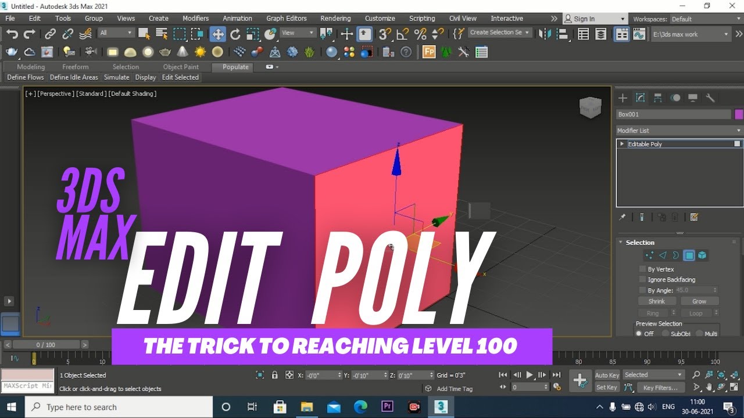Select Vertex sub-object level icon
The width and height of the screenshot is (744, 418).
coord(649,255)
